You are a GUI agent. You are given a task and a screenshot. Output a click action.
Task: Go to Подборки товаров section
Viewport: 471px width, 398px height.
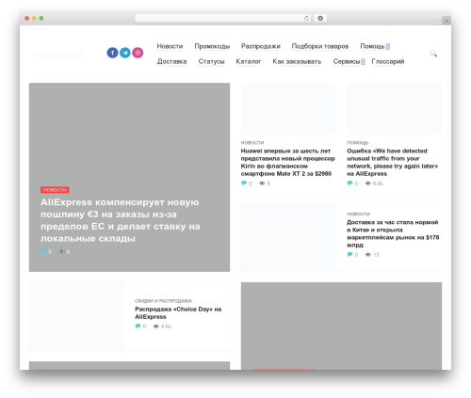tap(320, 46)
